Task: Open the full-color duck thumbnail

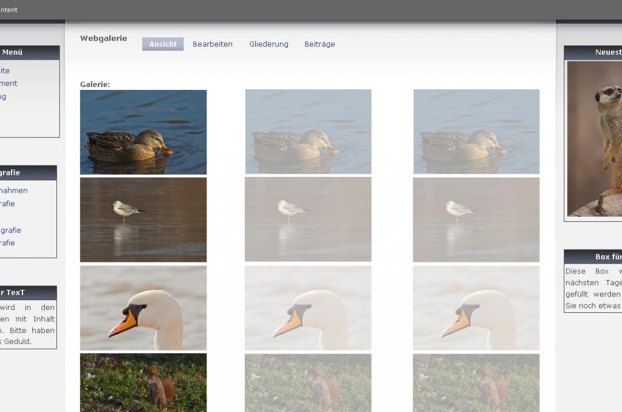Action: pyautogui.click(x=143, y=132)
